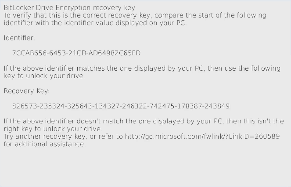Click recovery key group 178387

click(190, 106)
